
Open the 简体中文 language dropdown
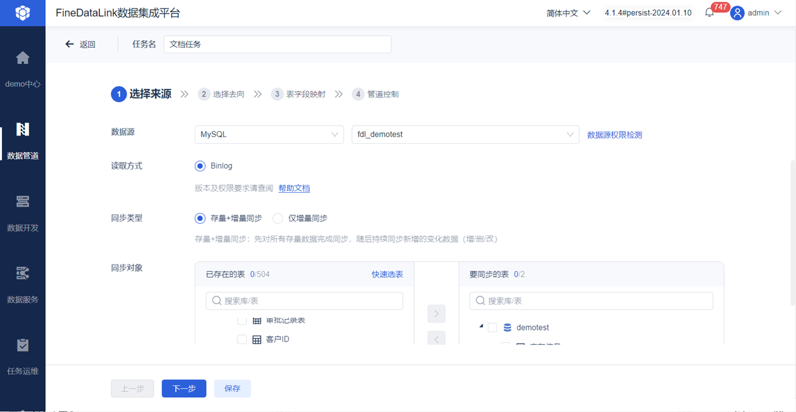click(x=568, y=13)
